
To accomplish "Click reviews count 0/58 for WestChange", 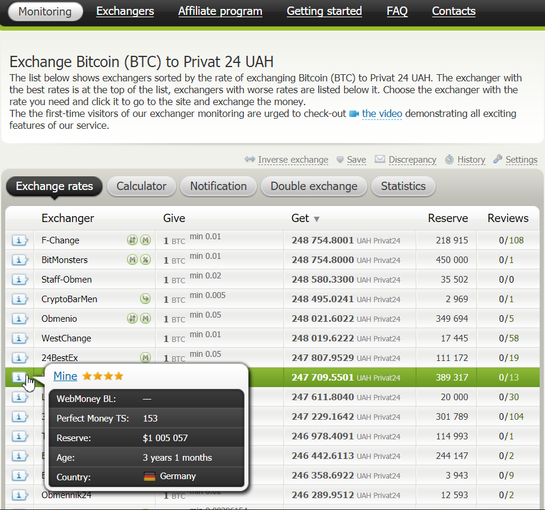I will tap(509, 338).
